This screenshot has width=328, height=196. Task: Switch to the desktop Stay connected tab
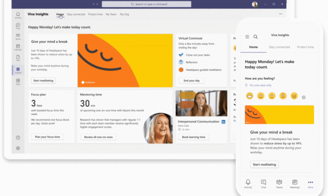(x=76, y=15)
